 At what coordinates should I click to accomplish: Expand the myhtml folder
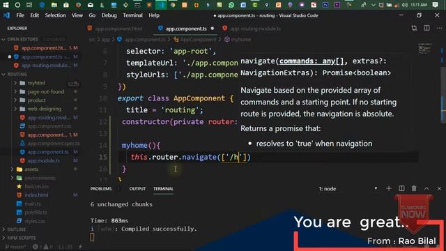coord(15,83)
